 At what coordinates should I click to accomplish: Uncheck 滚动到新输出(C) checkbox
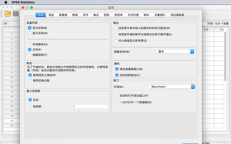[117, 75]
